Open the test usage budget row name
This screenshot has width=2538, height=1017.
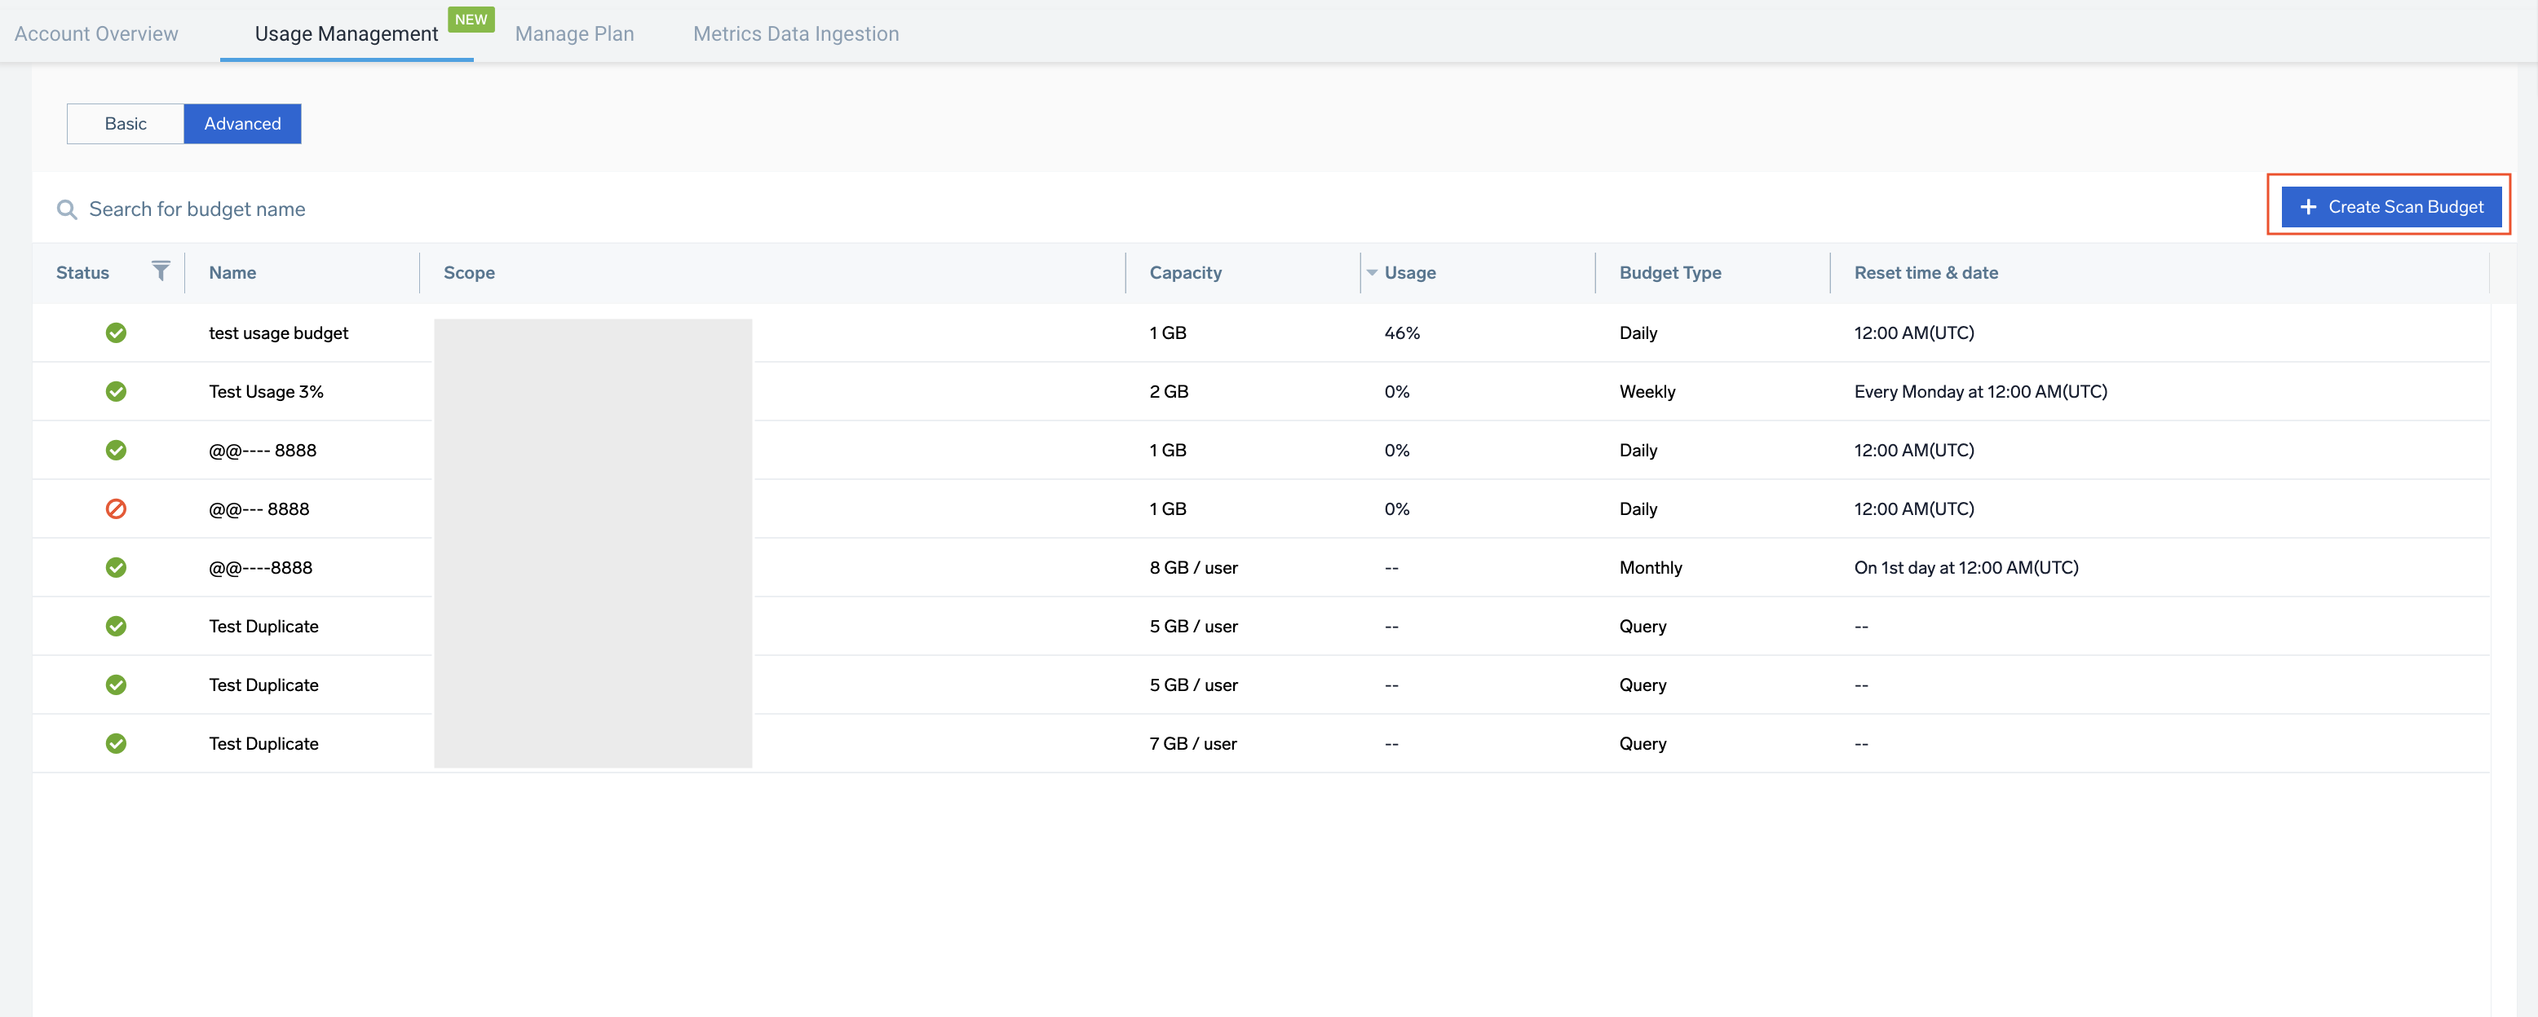(x=279, y=332)
